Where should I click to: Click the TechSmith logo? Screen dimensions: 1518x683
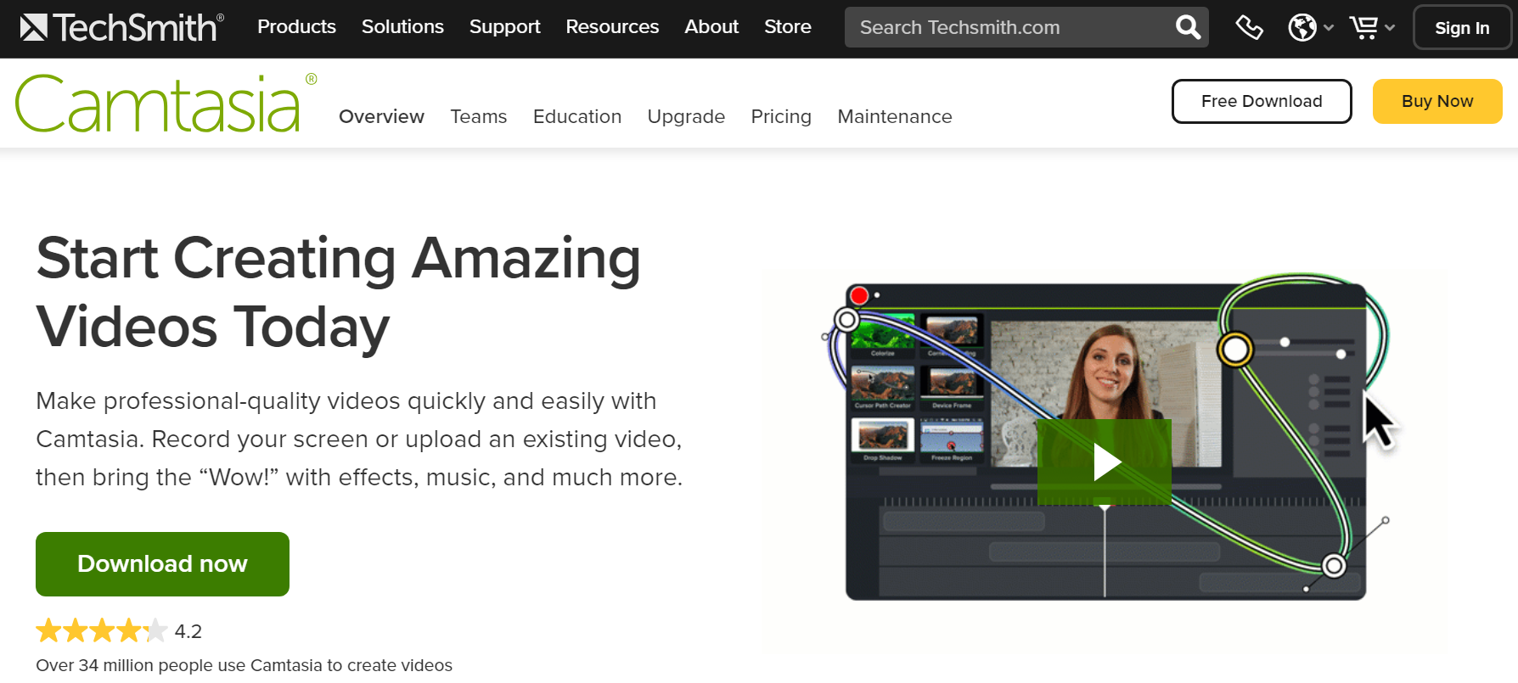pyautogui.click(x=121, y=27)
